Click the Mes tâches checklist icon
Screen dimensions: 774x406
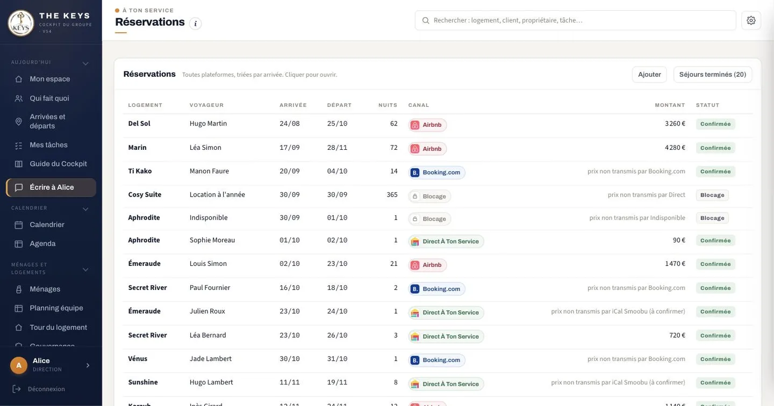(x=19, y=145)
